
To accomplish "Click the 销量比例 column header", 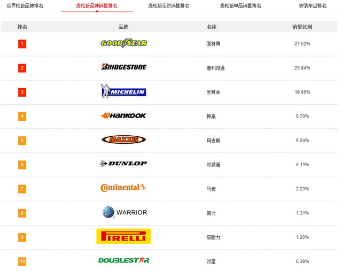I will pyautogui.click(x=302, y=27).
